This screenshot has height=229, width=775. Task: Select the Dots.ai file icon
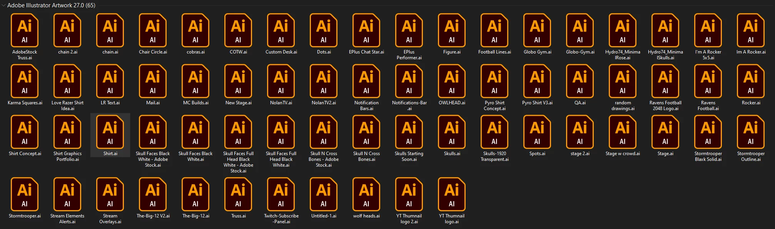(324, 30)
